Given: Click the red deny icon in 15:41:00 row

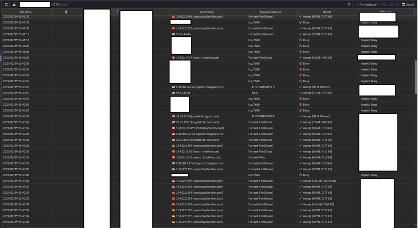Looking at the screenshot, I should point(300,69).
